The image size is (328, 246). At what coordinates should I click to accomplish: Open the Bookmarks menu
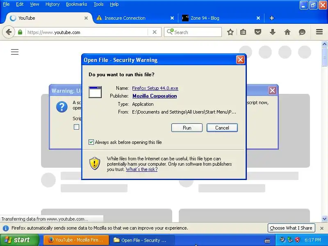[76, 4]
